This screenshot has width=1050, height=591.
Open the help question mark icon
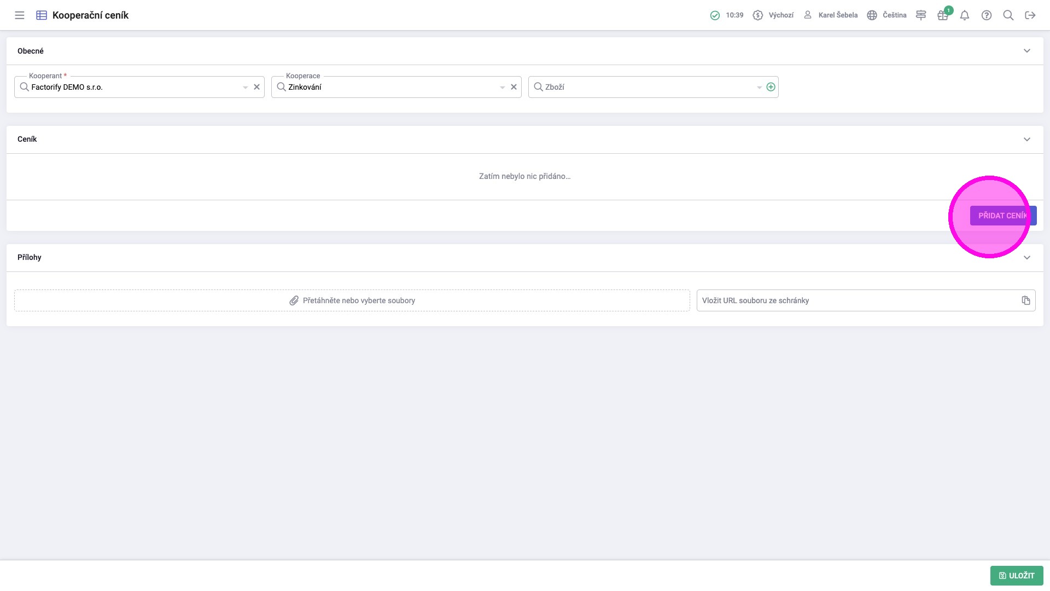click(x=987, y=15)
